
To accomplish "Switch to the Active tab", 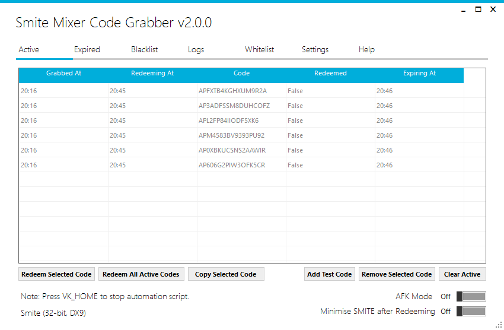I will click(29, 49).
